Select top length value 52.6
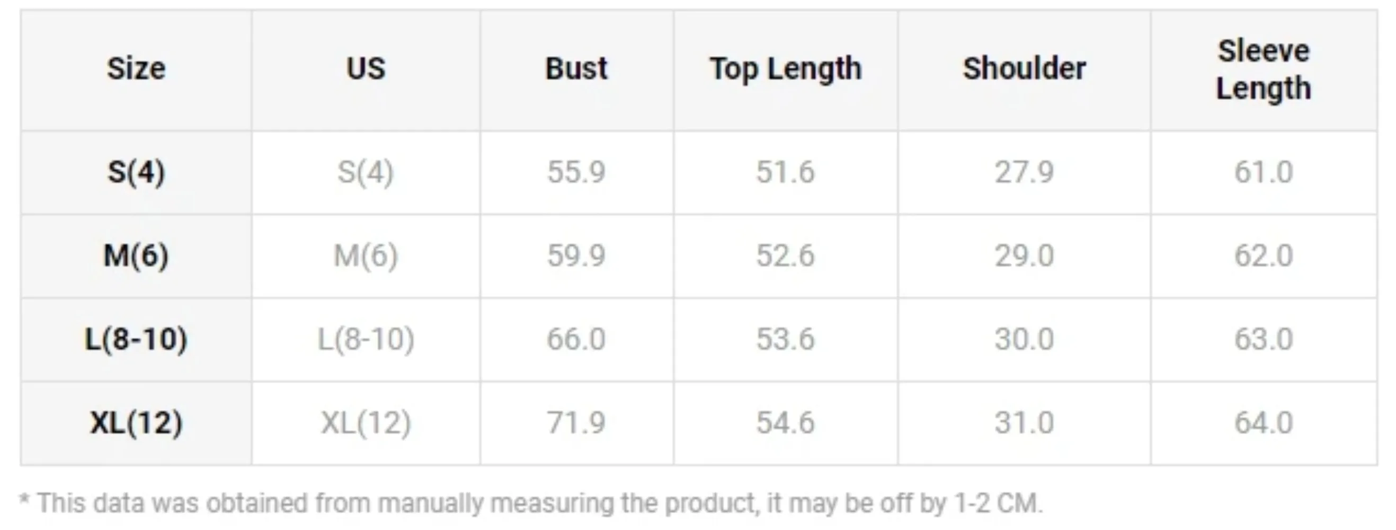 [785, 256]
